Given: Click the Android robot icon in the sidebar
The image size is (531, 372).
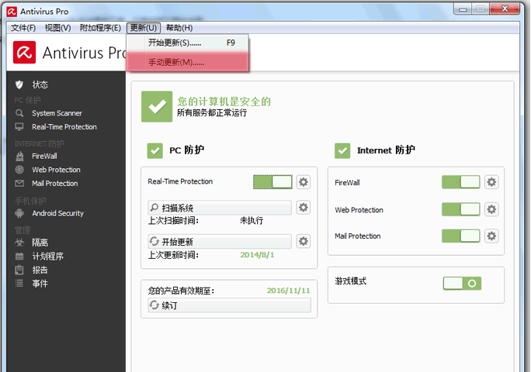Looking at the screenshot, I should tap(19, 213).
